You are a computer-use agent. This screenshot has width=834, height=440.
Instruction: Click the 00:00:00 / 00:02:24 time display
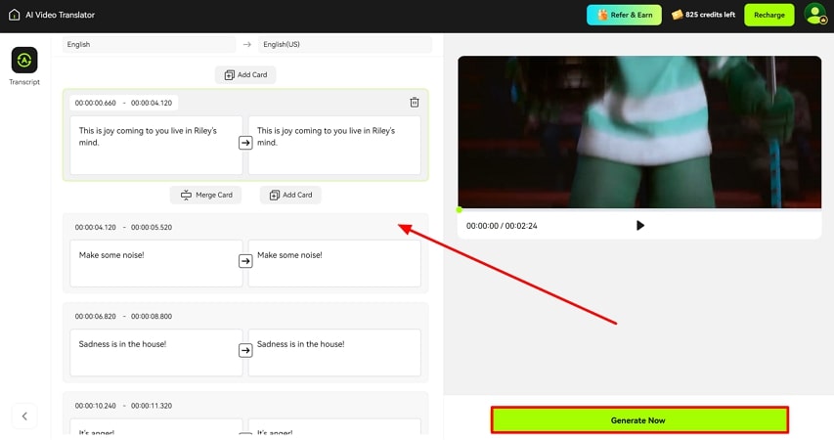tap(502, 226)
